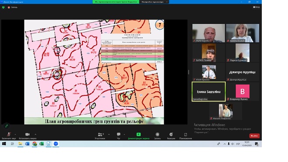Viewport: 288px width, 162px height.
Task: Expand the arrow next to Participants
Action: click(x=109, y=134)
